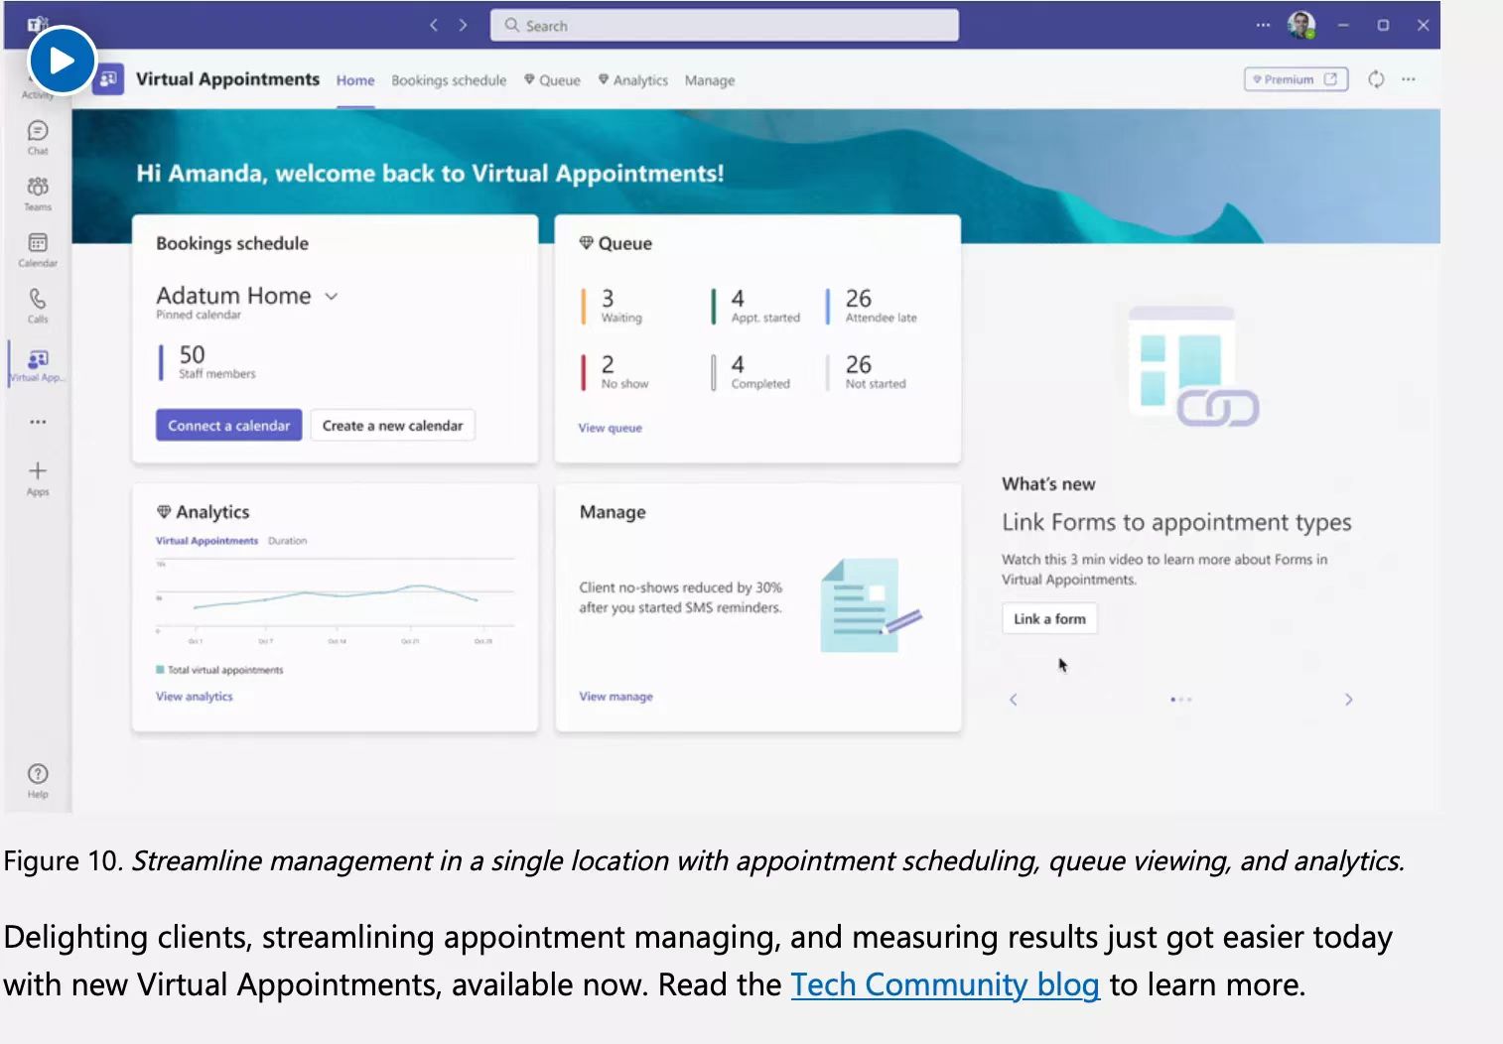Click the 4 Appt. started stat
The width and height of the screenshot is (1503, 1044).
[x=756, y=306]
